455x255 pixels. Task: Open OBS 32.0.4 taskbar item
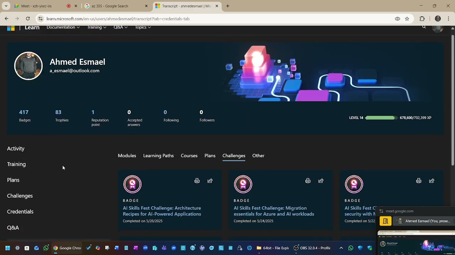click(312, 248)
